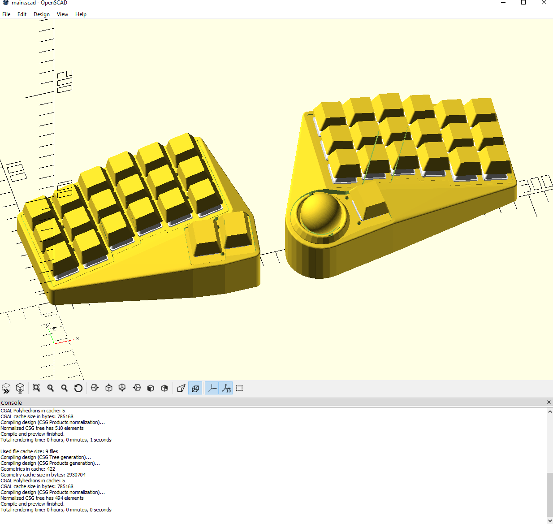
Task: Open the File menu
Action: 6,14
